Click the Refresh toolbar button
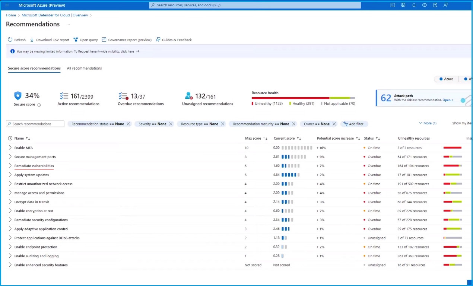This screenshot has height=286, width=473. tap(17, 40)
